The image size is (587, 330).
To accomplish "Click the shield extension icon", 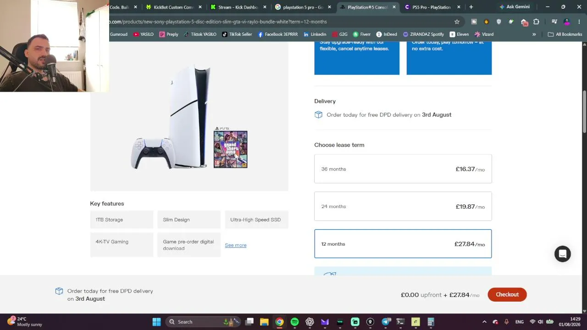I will pos(499,22).
